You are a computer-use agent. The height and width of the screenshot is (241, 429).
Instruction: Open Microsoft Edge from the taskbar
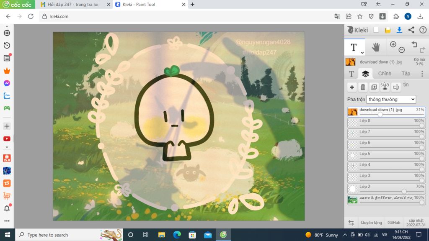click(x=177, y=235)
